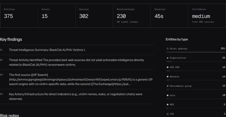
Task: Select the Entities 375 stat card
Action: 19,16
